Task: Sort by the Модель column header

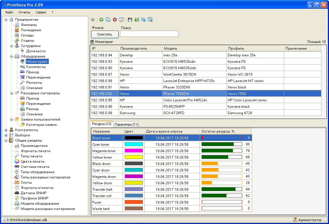Action: 194,48
